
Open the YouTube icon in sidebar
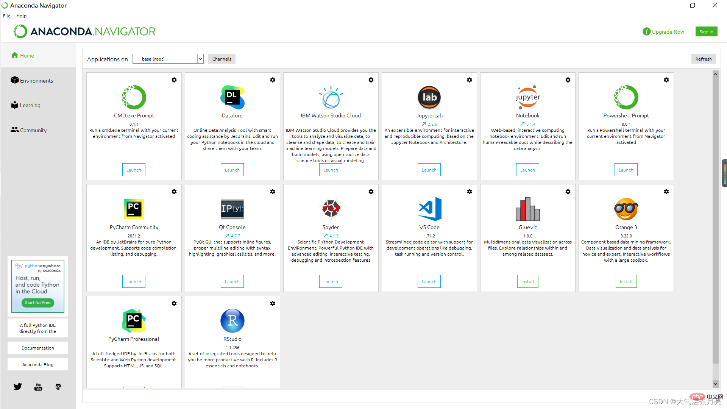(38, 387)
